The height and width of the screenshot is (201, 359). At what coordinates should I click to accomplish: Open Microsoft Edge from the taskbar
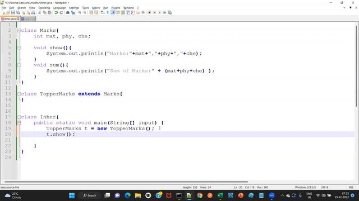click(127, 195)
